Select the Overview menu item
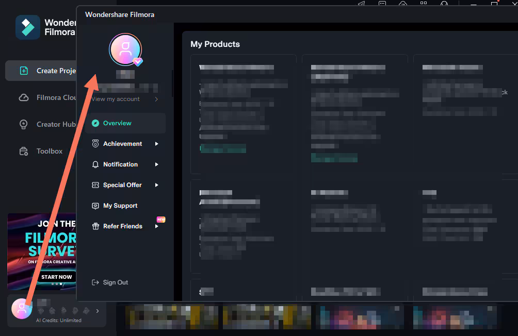 click(125, 123)
